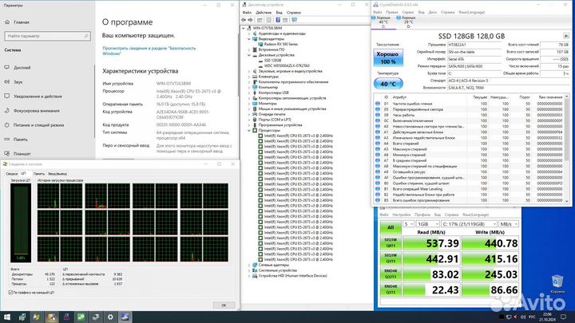Image resolution: width=575 pixels, height=323 pixels.
Task: Select the D: drive tab in CrystalDiskInfo
Action: pyautogui.click(x=408, y=22)
